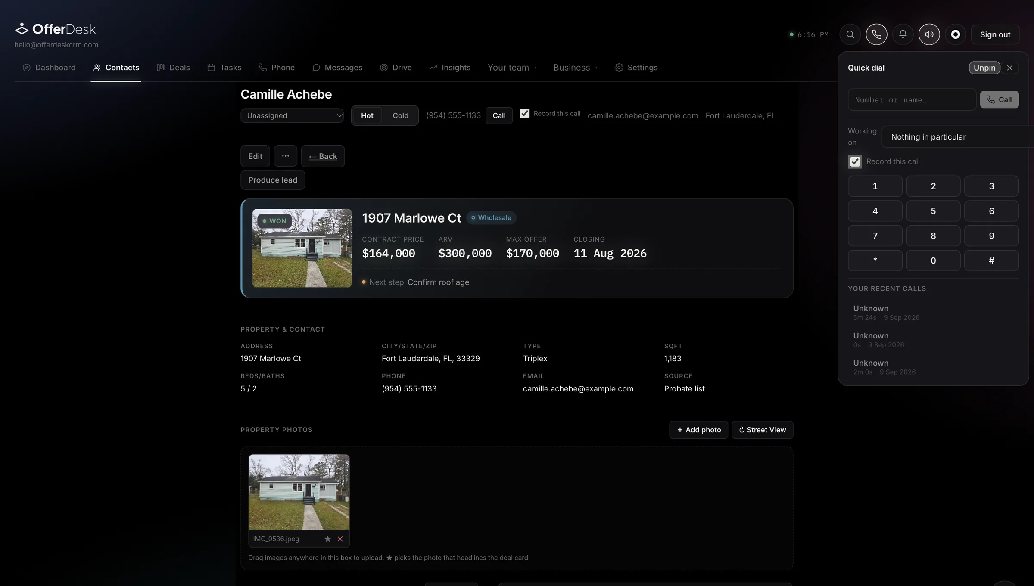The width and height of the screenshot is (1034, 586).
Task: Open the Deals tab
Action: click(x=173, y=68)
